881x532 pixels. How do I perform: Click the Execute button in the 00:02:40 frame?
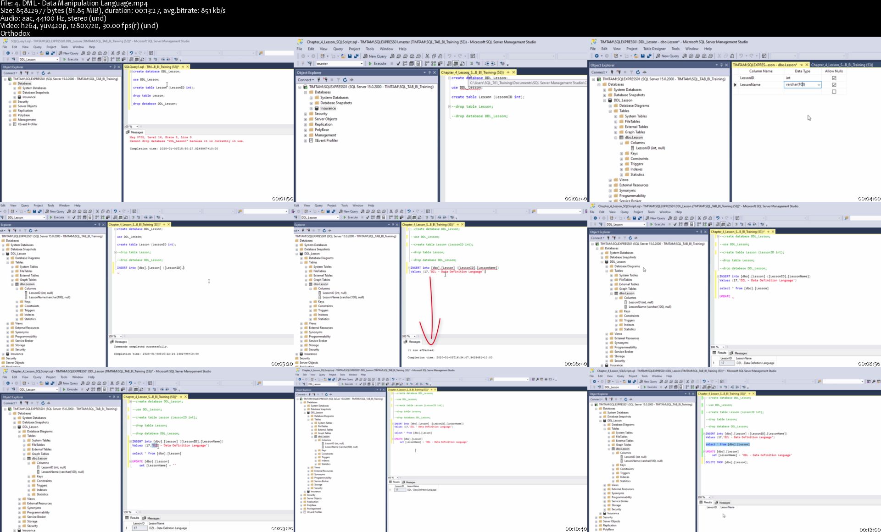pos(378,64)
